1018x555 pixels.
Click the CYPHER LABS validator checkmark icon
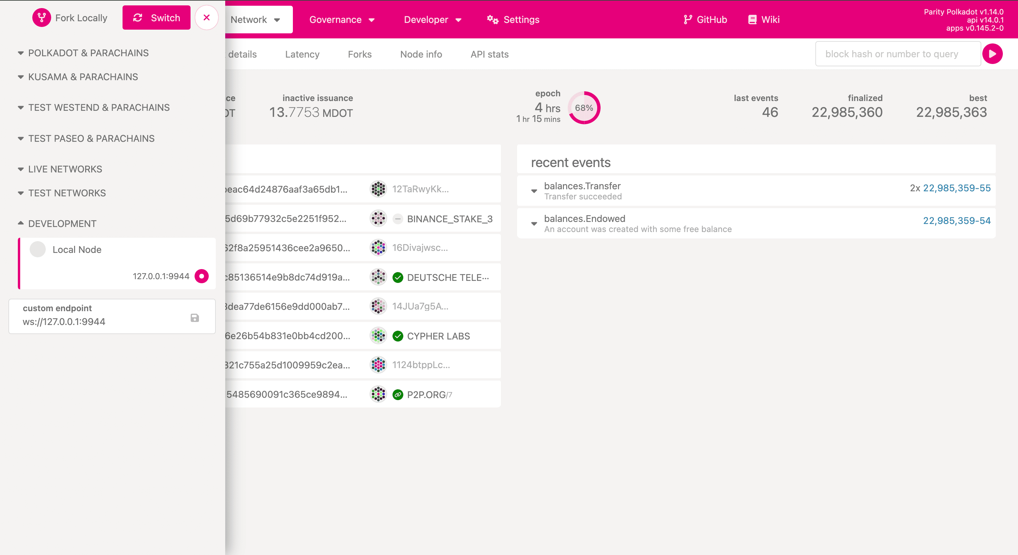(398, 336)
